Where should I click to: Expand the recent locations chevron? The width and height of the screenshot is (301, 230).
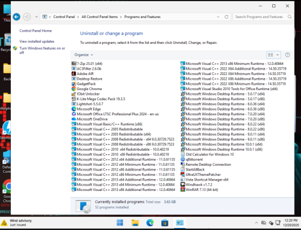click(36, 17)
